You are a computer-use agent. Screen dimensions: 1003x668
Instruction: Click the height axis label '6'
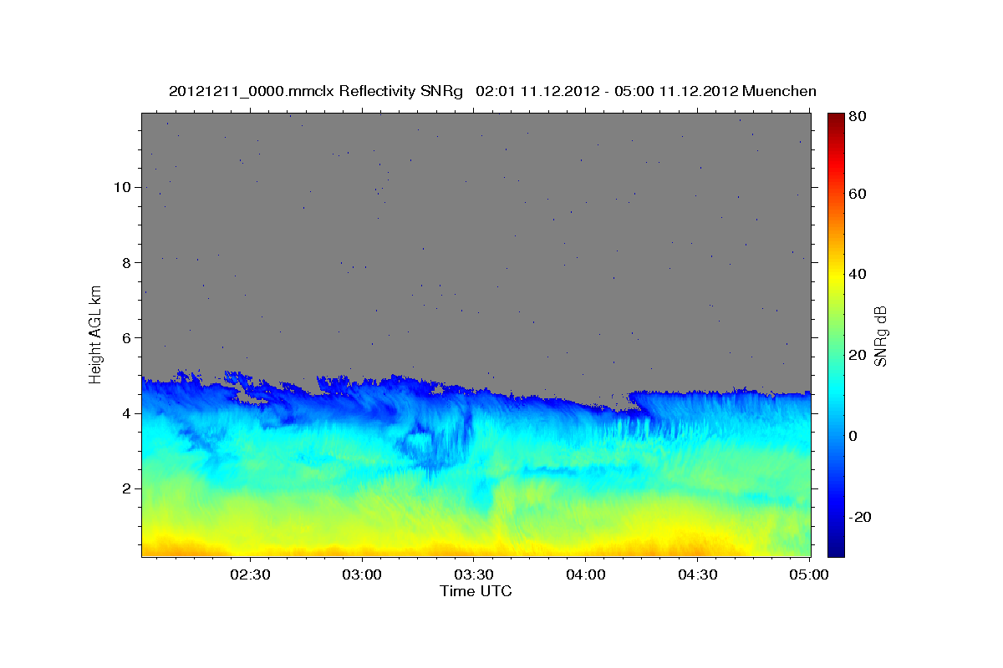127,337
